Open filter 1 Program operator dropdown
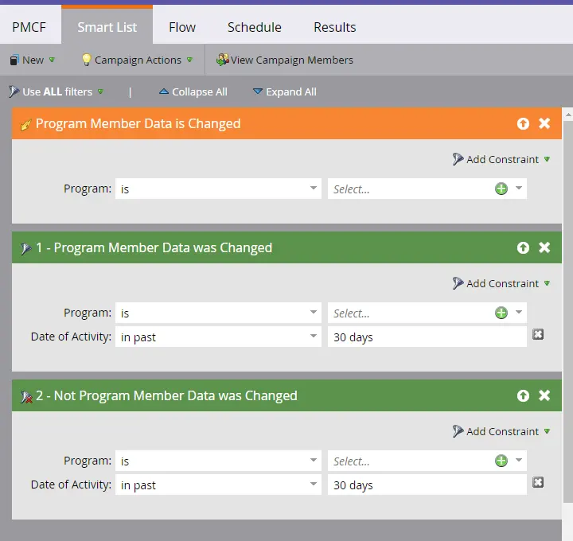The width and height of the screenshot is (573, 541). [x=218, y=313]
